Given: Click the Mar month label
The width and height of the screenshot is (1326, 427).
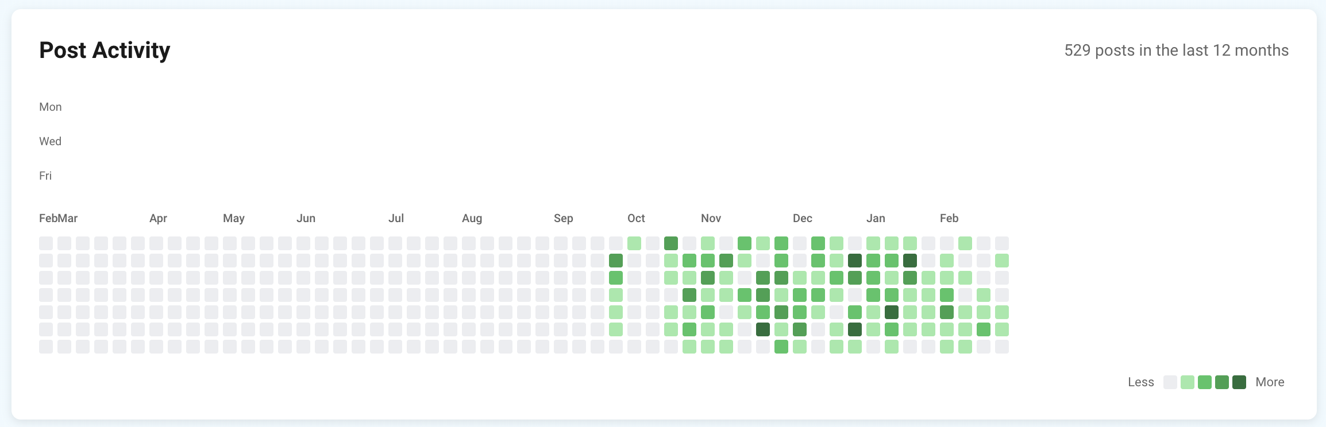Looking at the screenshot, I should (x=68, y=218).
